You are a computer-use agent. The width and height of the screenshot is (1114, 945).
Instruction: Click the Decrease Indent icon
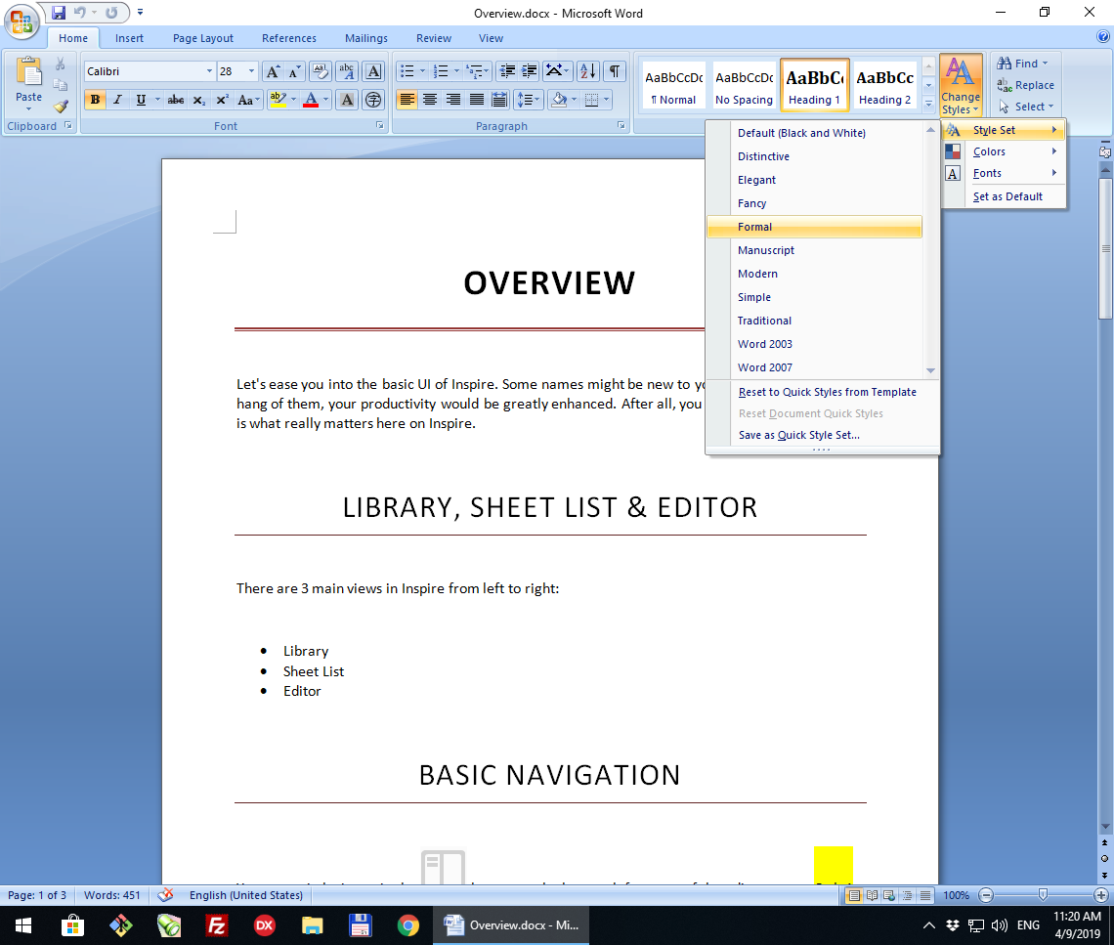point(507,71)
